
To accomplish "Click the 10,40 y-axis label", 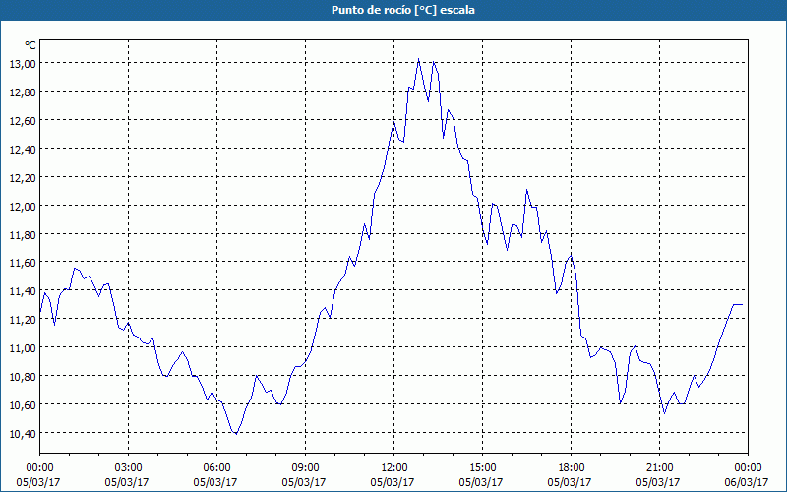I will [x=23, y=433].
